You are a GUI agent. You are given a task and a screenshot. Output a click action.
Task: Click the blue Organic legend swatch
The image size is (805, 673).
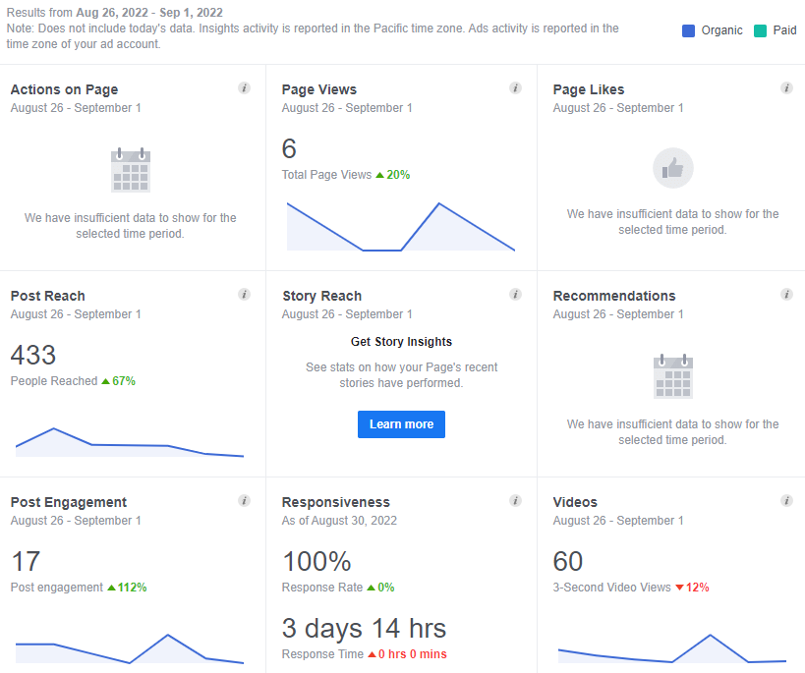point(688,30)
